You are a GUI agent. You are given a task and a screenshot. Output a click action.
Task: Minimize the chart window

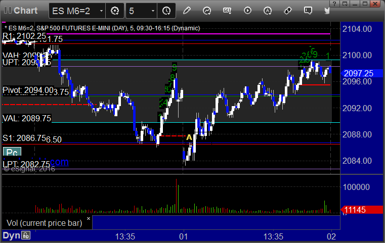355,4
